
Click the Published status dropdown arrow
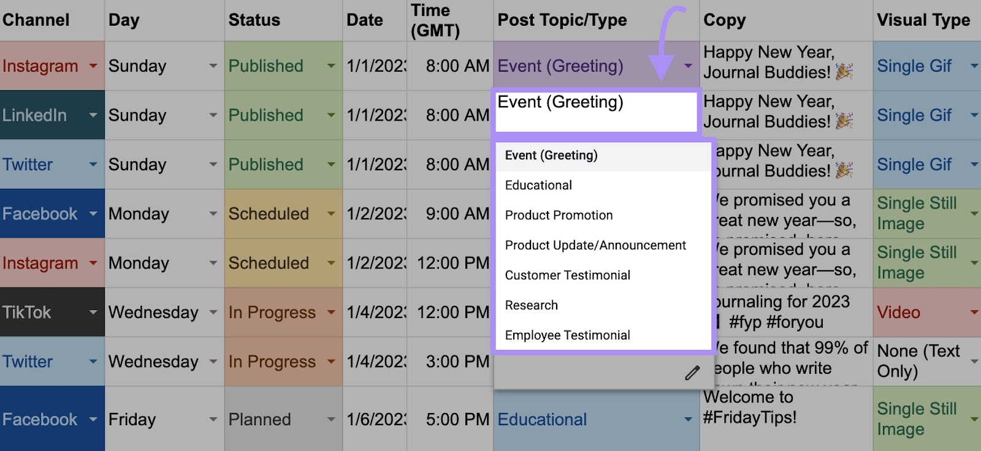(331, 66)
